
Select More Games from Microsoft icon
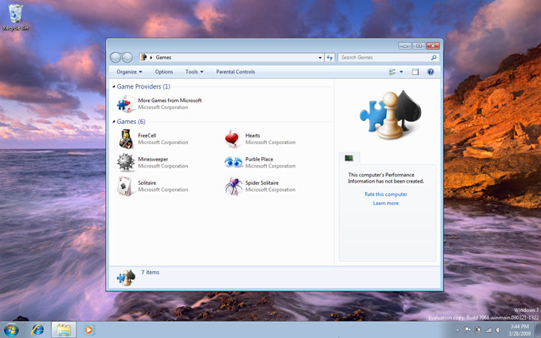click(126, 104)
